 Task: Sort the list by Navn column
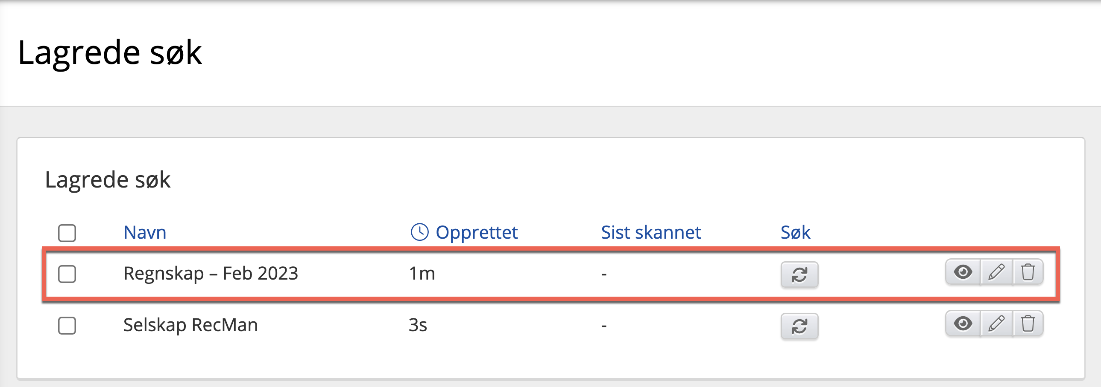click(145, 233)
